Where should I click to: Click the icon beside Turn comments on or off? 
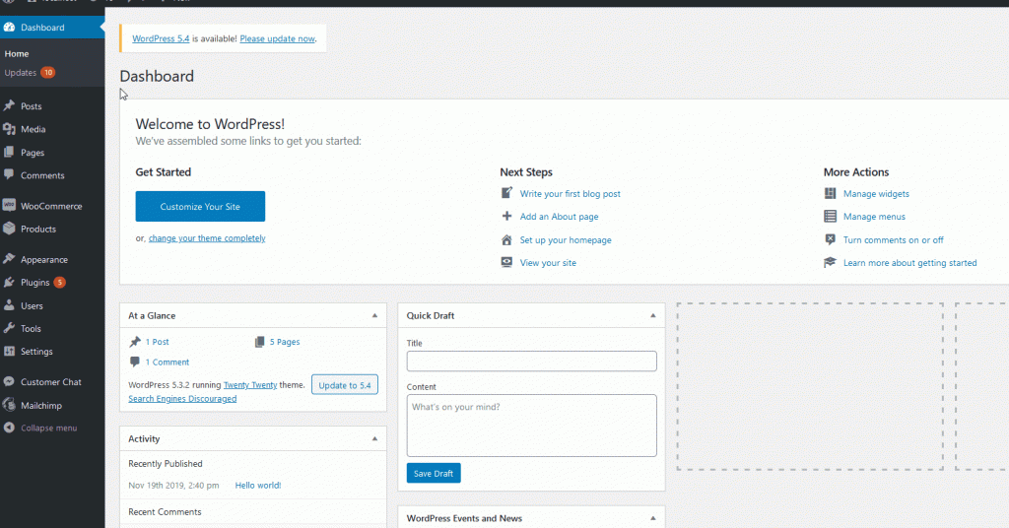point(830,239)
